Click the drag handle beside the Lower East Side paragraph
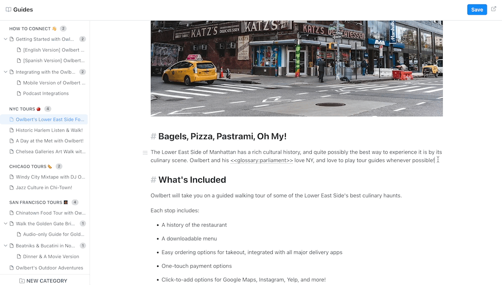This screenshot has width=502, height=285. [x=145, y=153]
